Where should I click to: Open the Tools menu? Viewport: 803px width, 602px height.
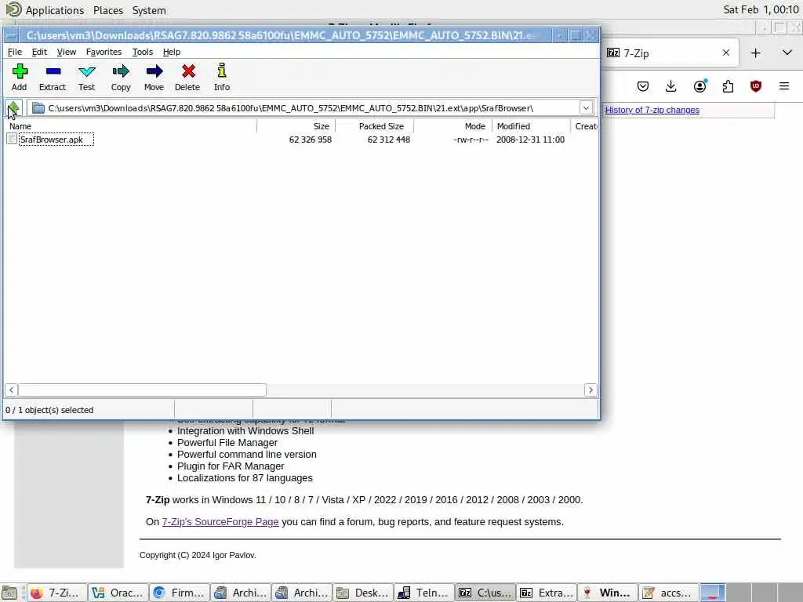[x=143, y=52]
